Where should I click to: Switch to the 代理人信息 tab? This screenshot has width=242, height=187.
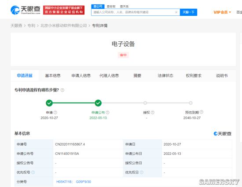pyautogui.click(x=109, y=76)
